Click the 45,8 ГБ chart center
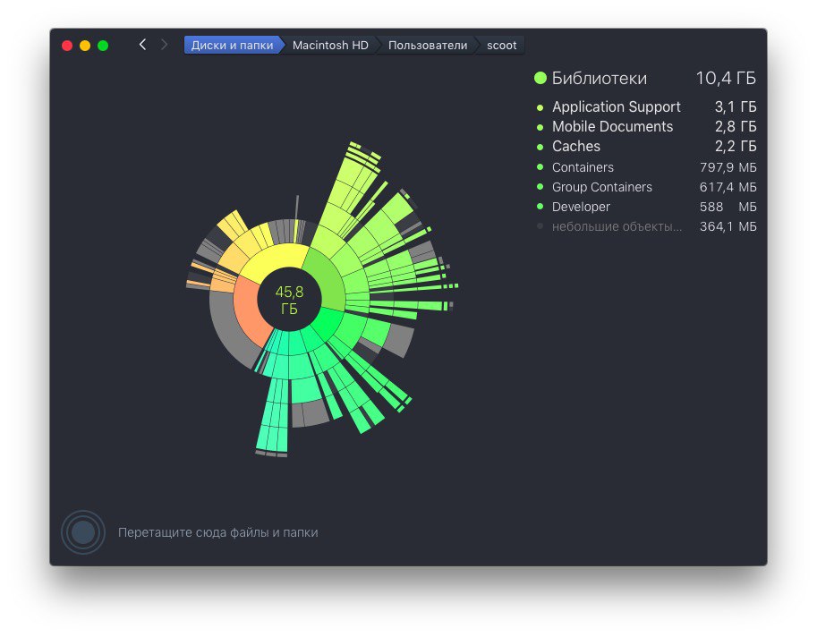The height and width of the screenshot is (637, 817). click(289, 300)
